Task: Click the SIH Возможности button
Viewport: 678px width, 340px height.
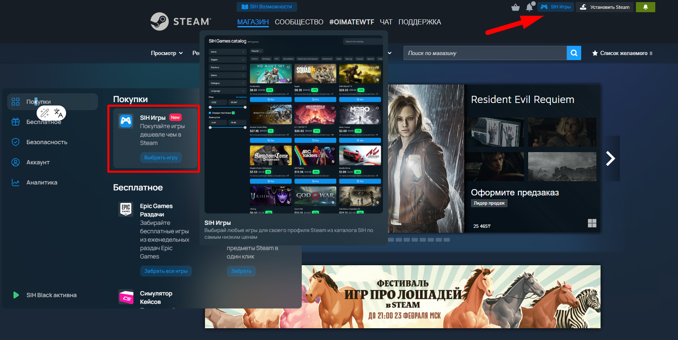Action: [267, 7]
